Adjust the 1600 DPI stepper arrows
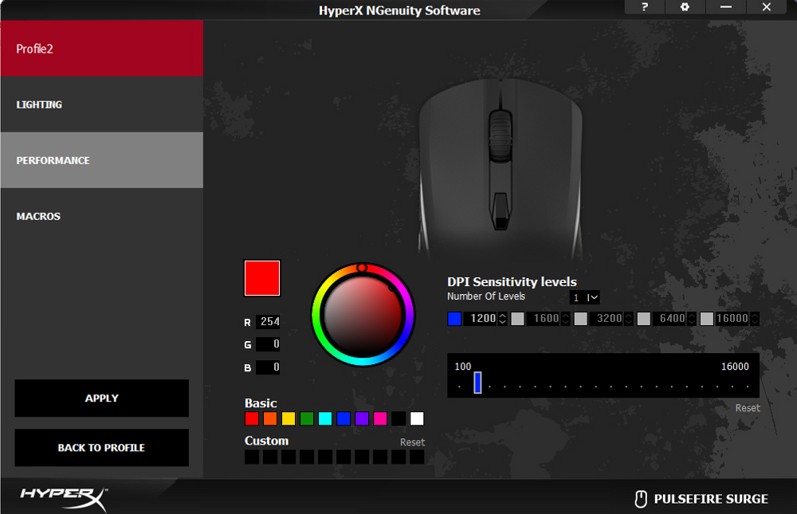Screen dimensions: 797x514 pos(565,319)
